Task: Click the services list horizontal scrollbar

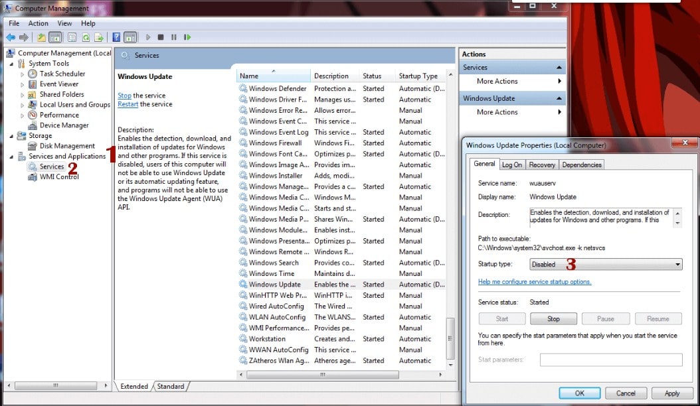Action: [323, 375]
